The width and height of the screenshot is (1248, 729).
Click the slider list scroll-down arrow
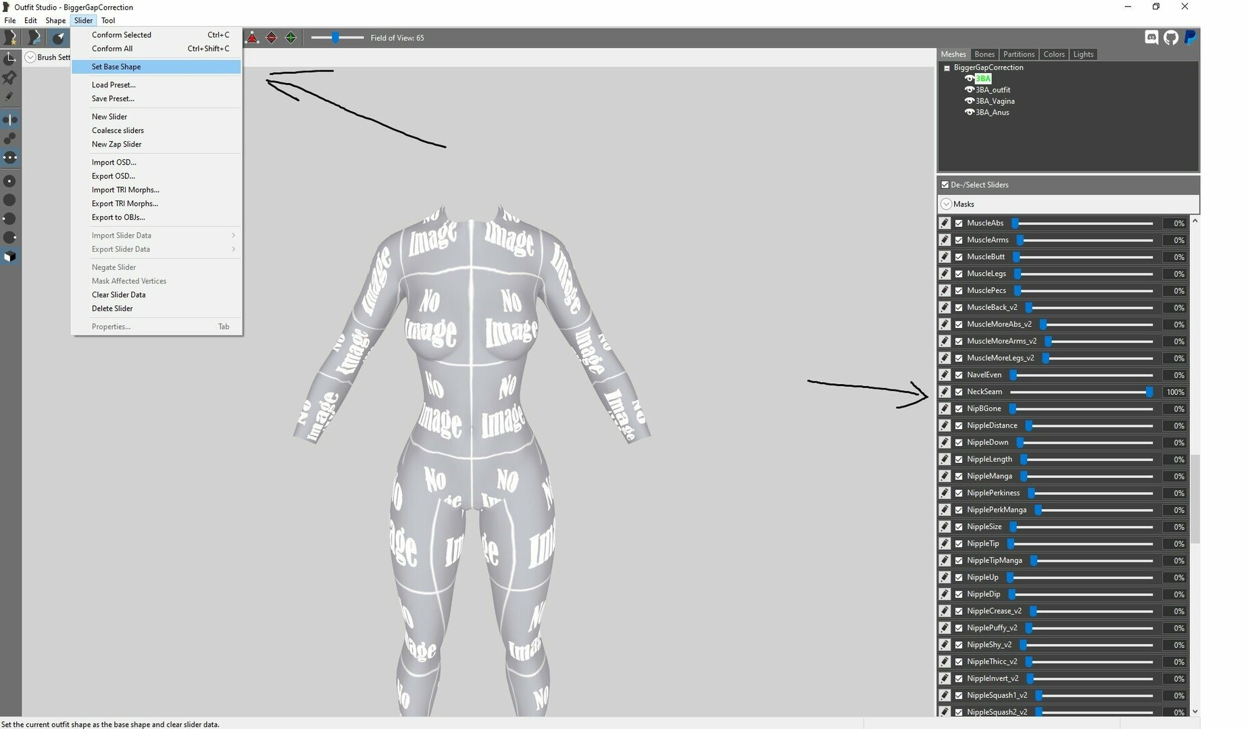[x=1195, y=711]
